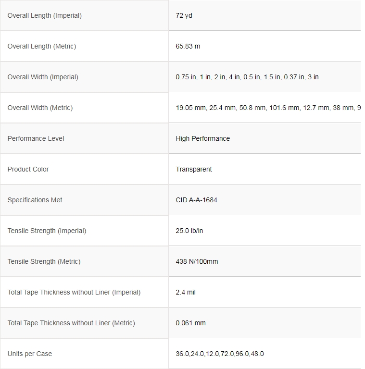Select the 438 N/100mm value
The height and width of the screenshot is (369, 365).
tap(197, 261)
